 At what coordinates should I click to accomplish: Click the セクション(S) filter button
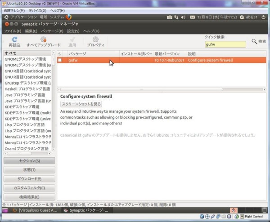coord(29,161)
